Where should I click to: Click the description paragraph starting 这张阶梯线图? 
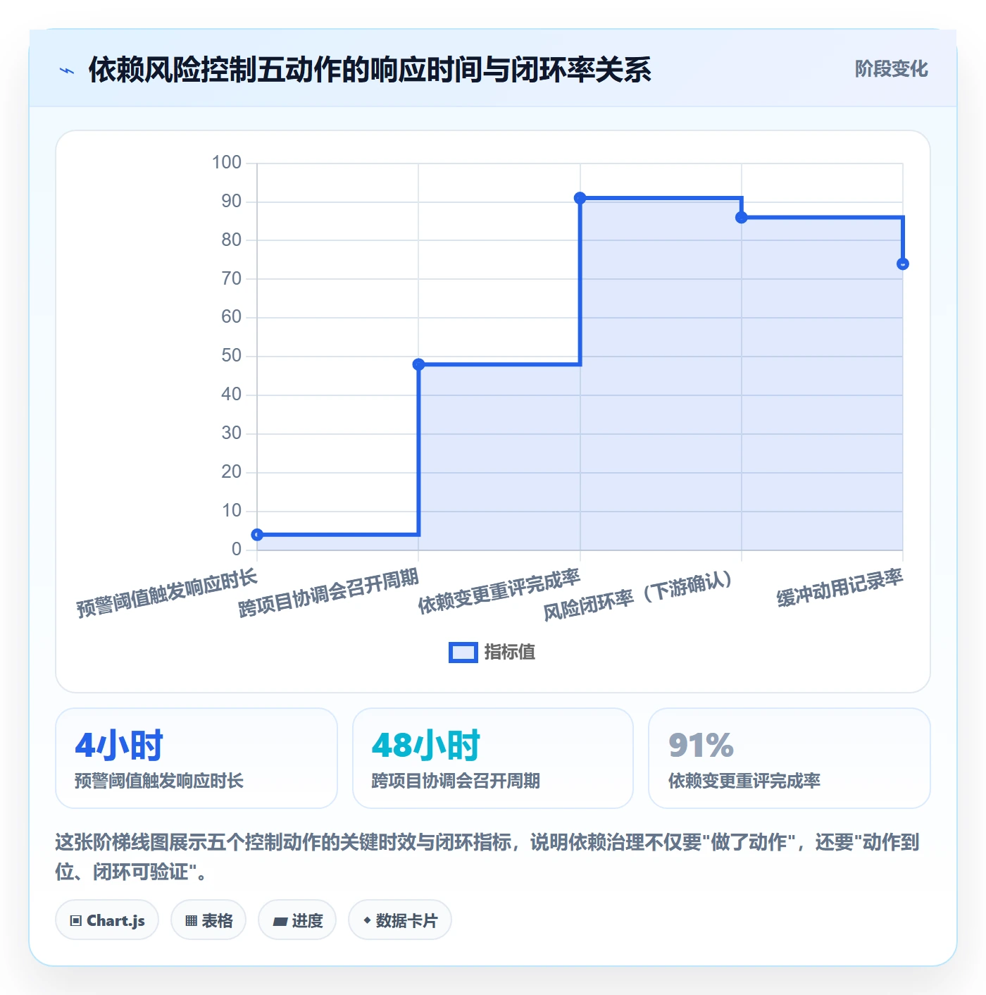point(487,857)
